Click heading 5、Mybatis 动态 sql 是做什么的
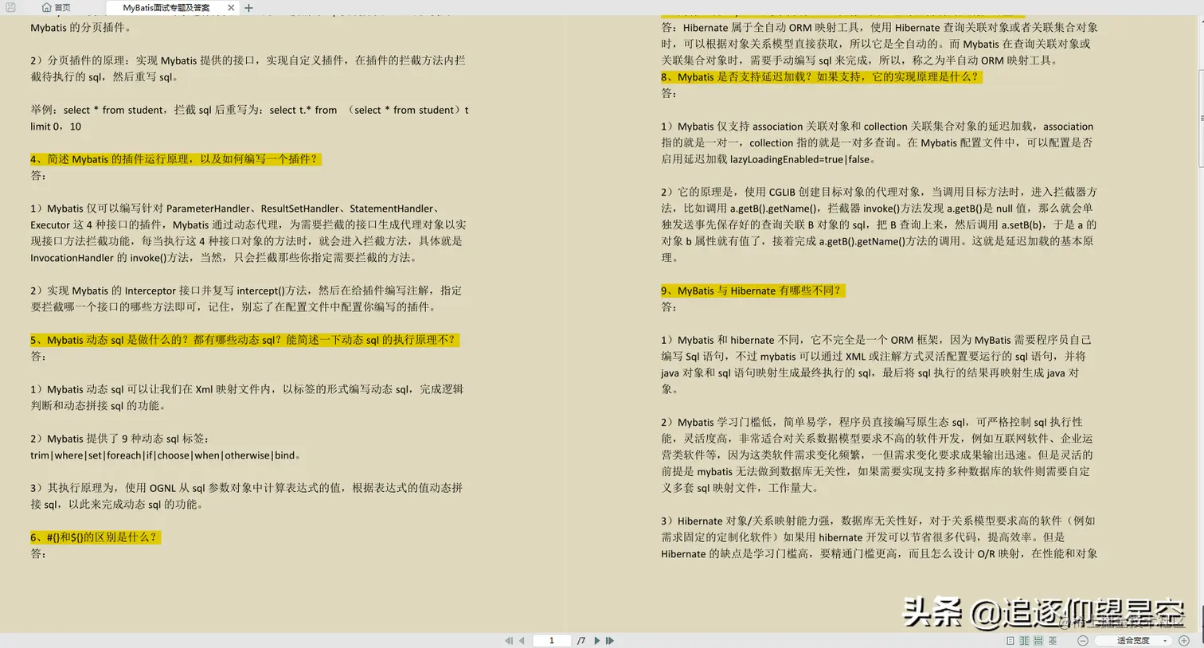 244,340
